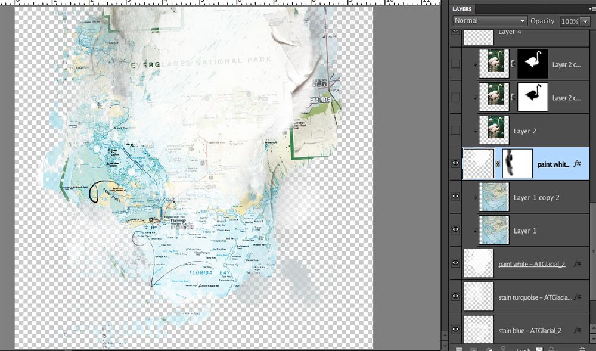The width and height of the screenshot is (596, 351).
Task: Select the Layer 1 map thumbnail
Action: pos(493,230)
